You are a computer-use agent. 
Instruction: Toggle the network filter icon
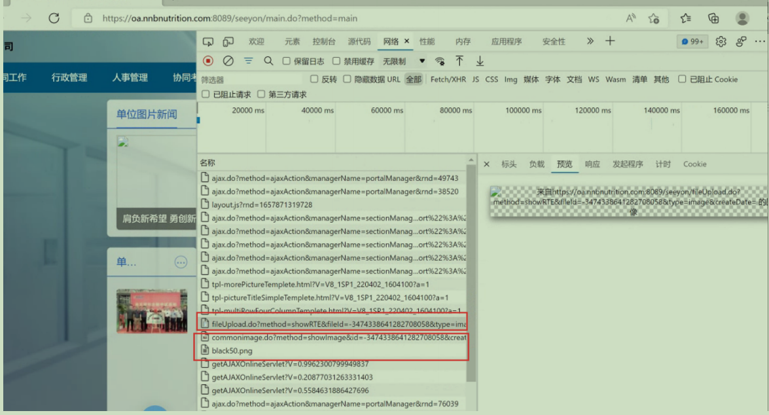tap(249, 61)
